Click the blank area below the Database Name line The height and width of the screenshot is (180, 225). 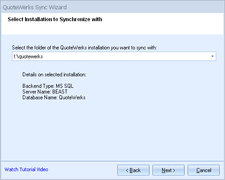112,129
